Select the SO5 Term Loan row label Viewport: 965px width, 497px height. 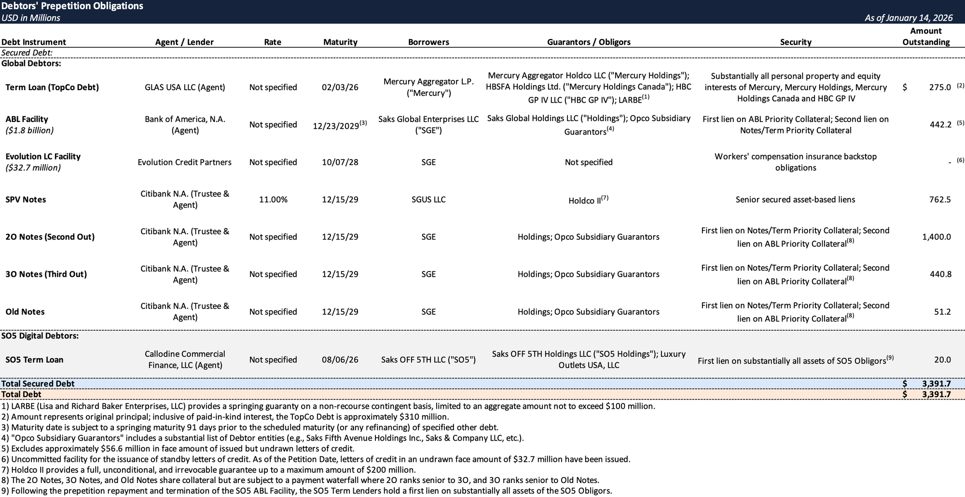pyautogui.click(x=34, y=360)
